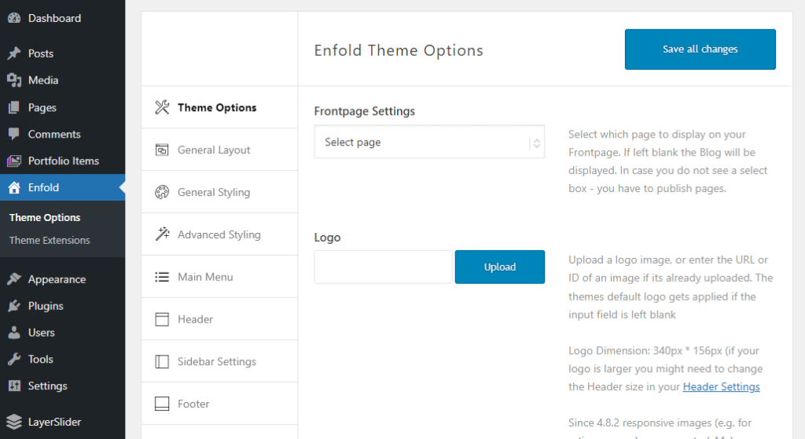Click the Upload logo button
805x439 pixels.
tap(499, 267)
